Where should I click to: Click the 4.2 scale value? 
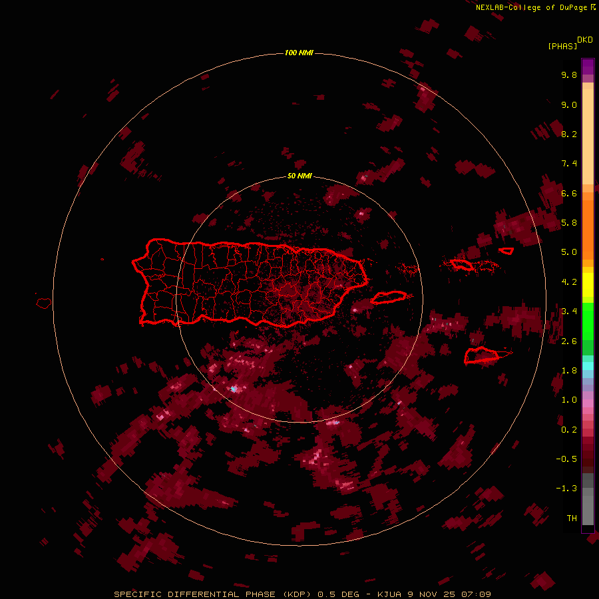(x=569, y=282)
